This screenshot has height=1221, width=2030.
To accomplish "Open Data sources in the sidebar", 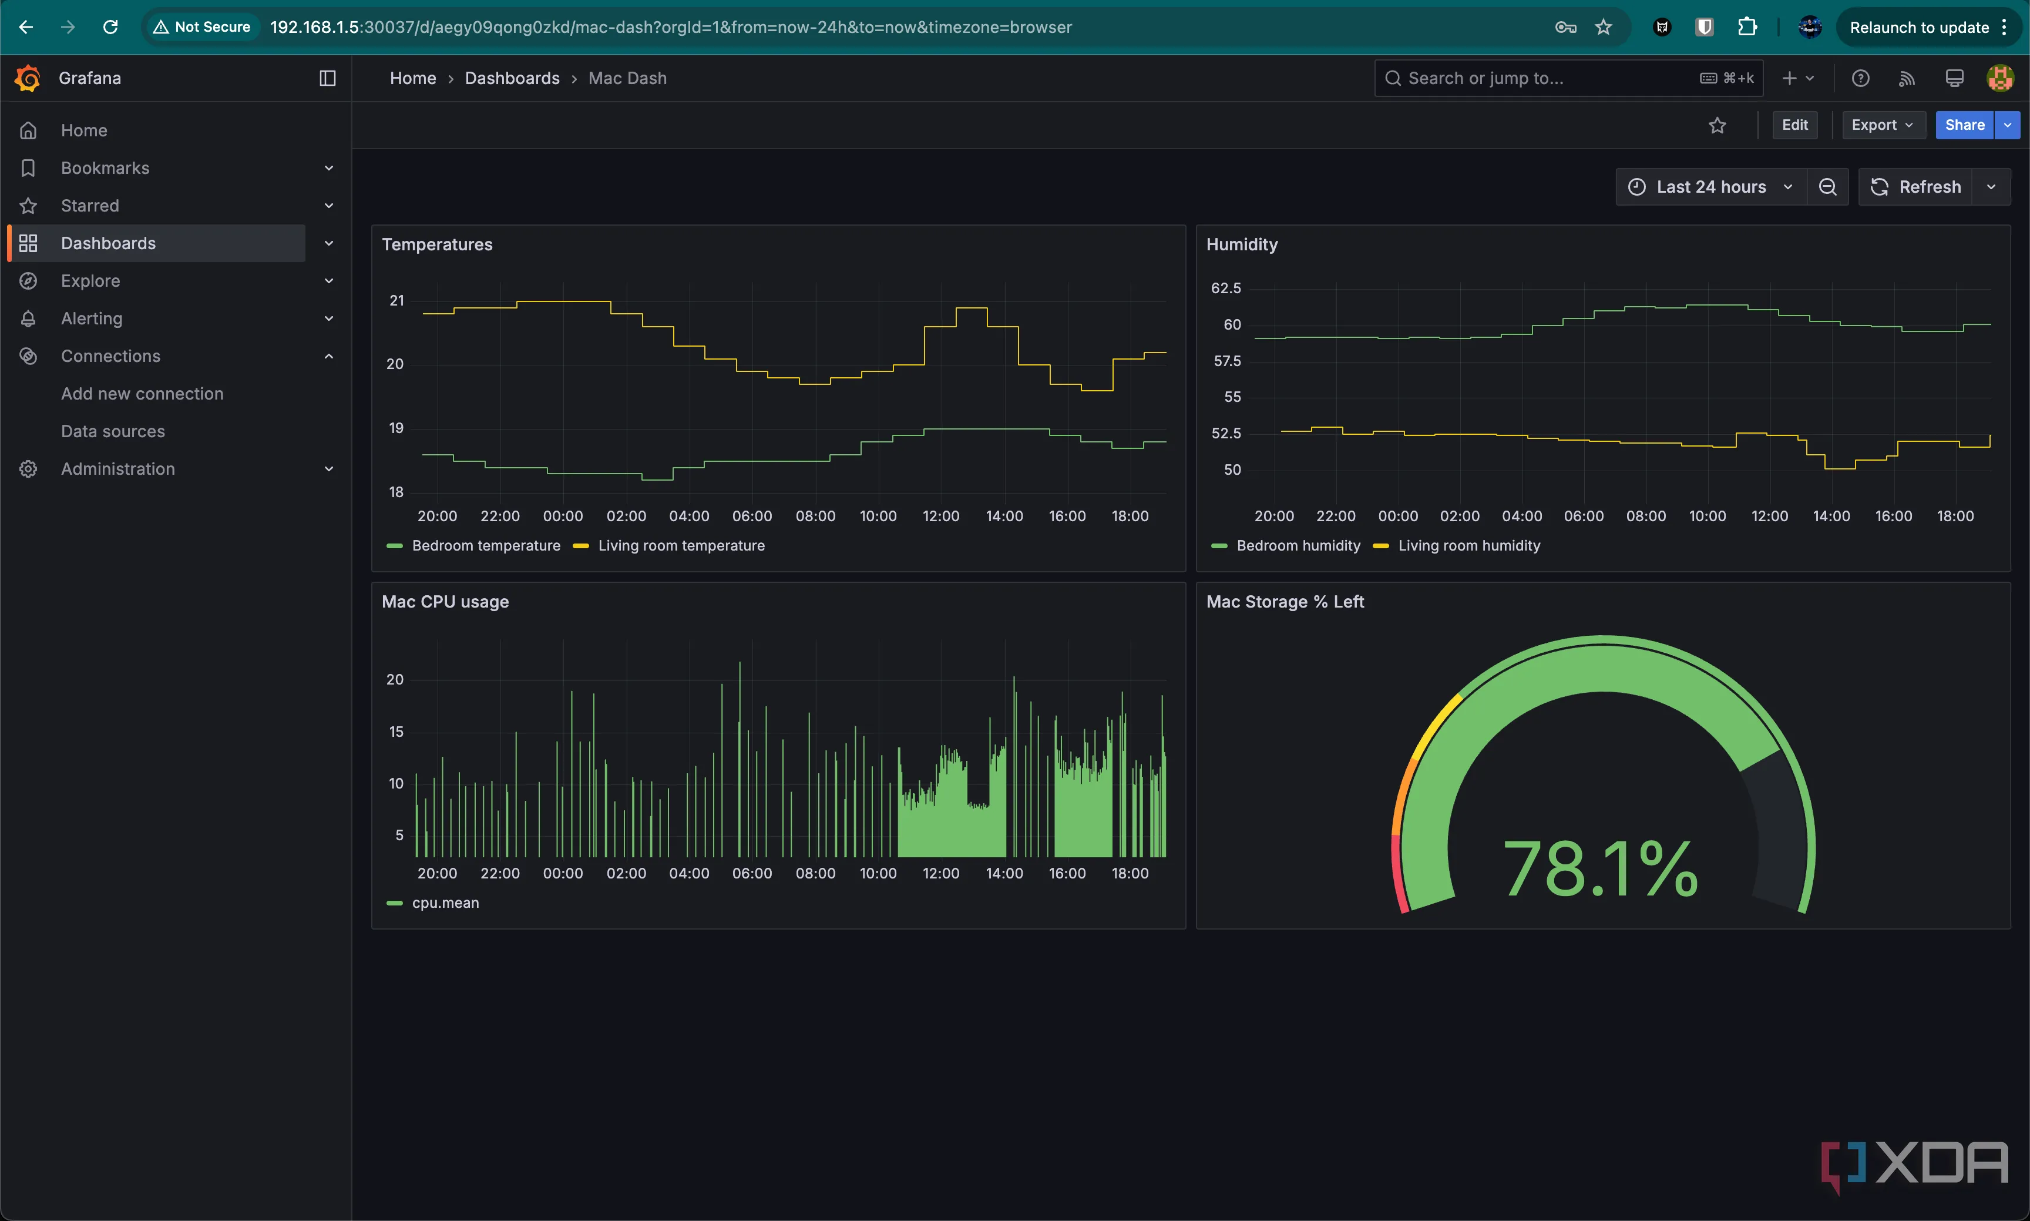I will (113, 431).
